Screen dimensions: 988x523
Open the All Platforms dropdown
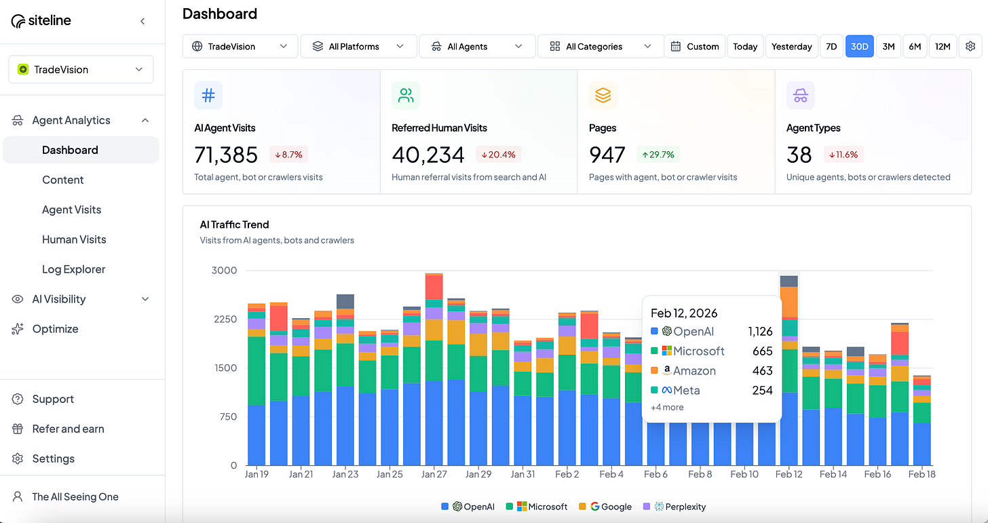point(358,46)
